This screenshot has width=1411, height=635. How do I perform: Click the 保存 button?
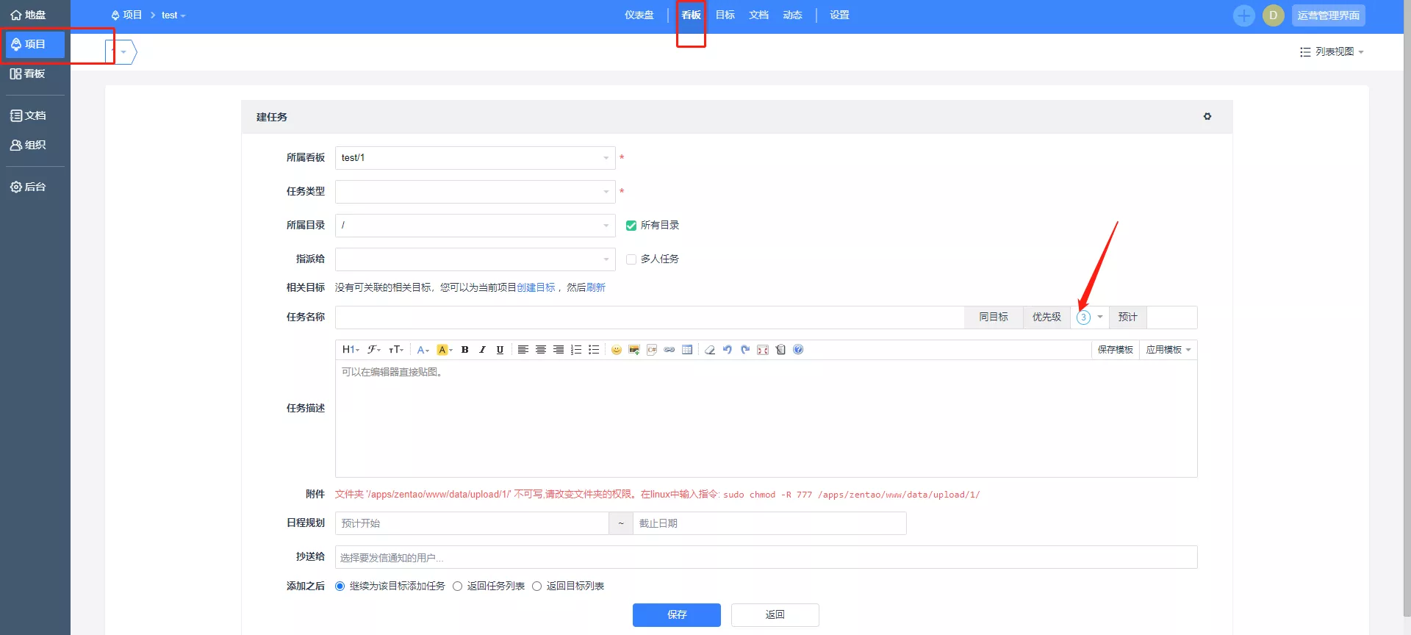(677, 615)
